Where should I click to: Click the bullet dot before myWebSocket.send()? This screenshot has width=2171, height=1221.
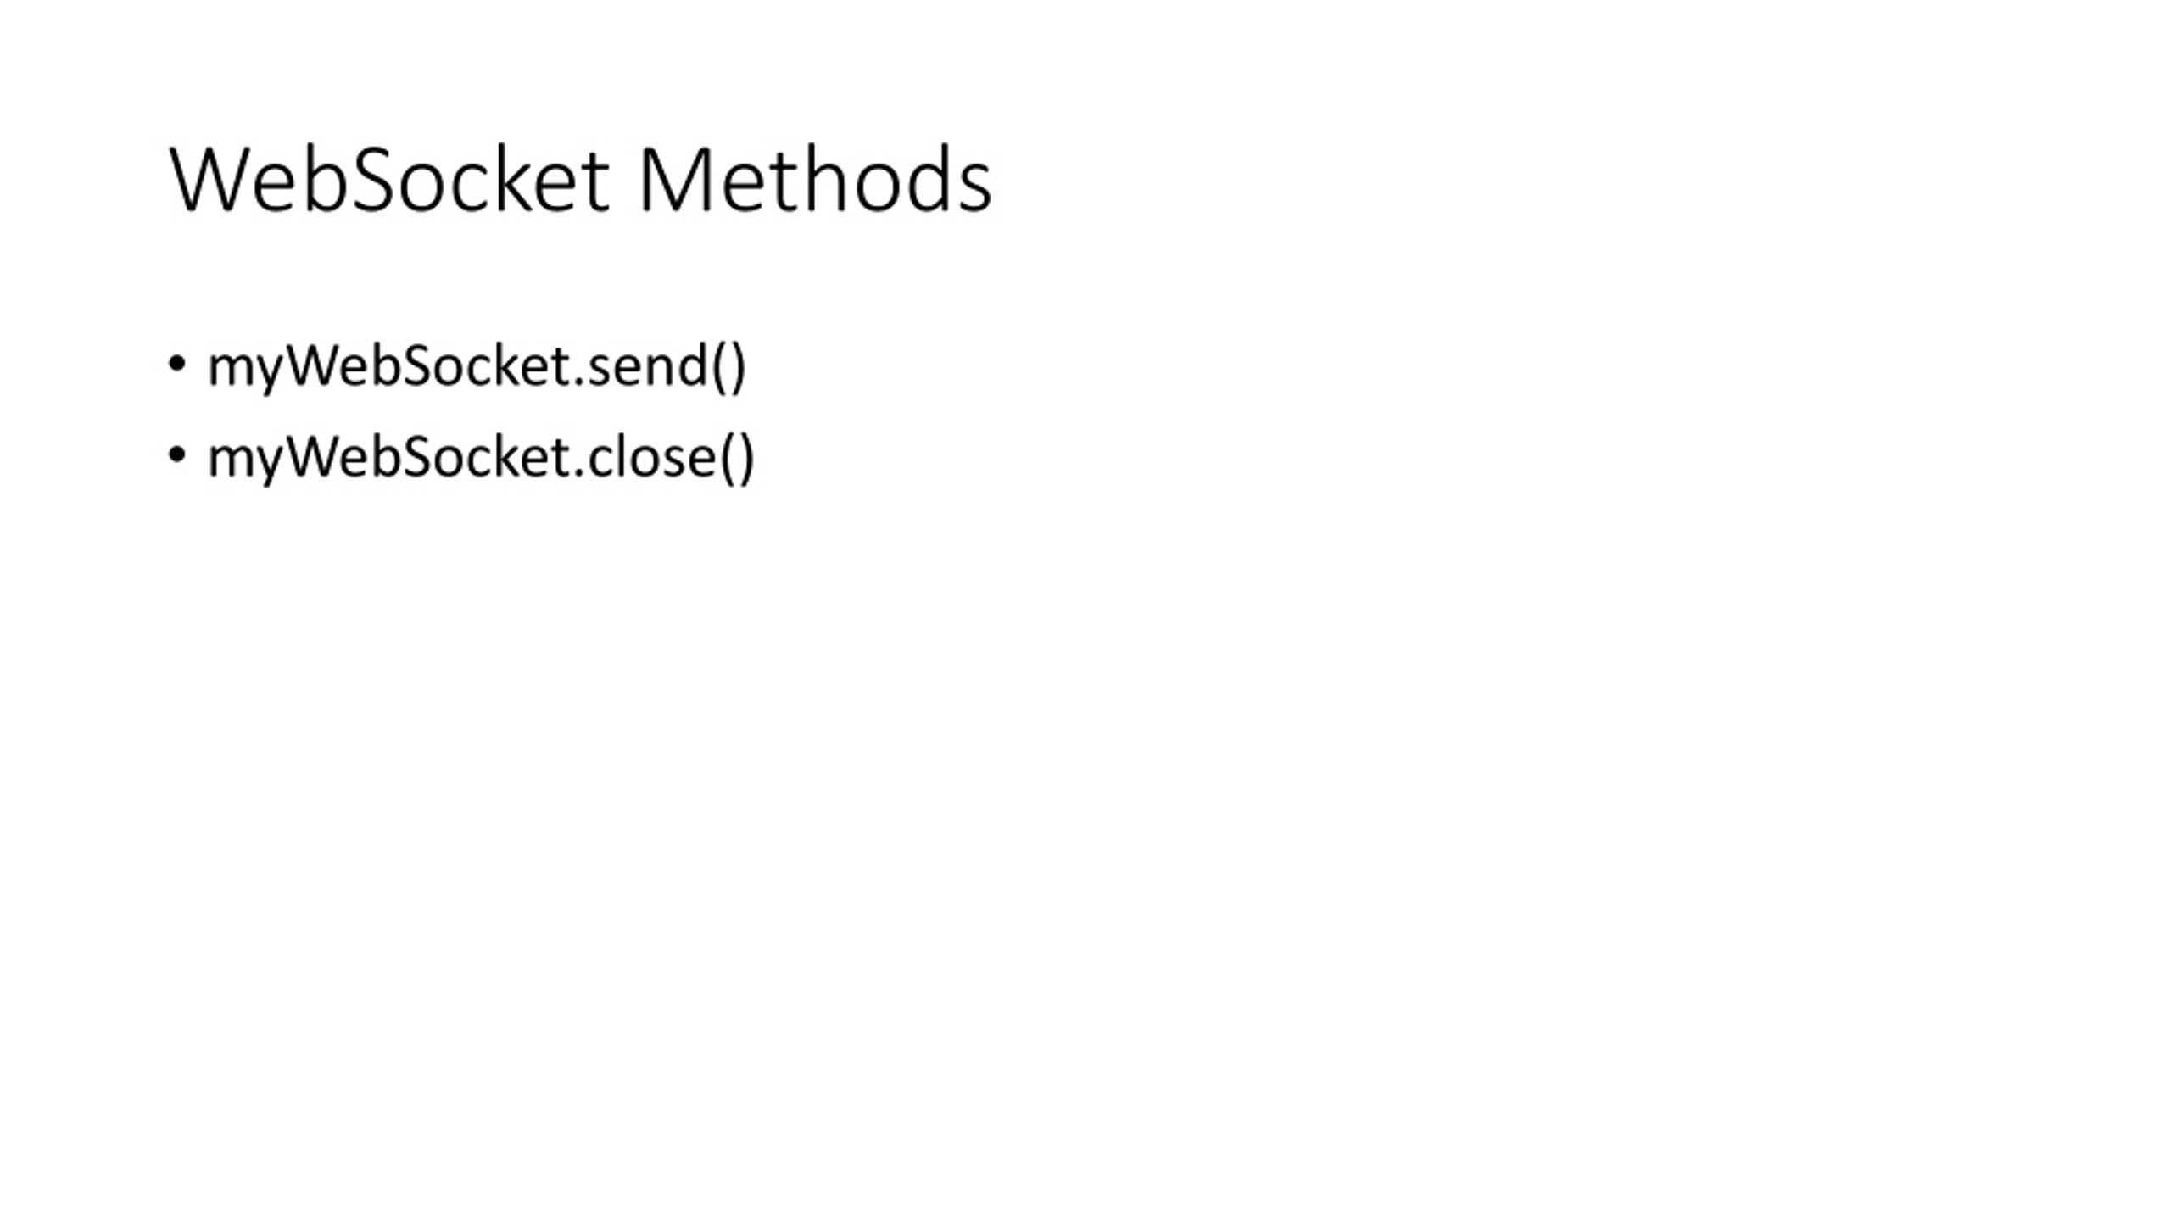(176, 365)
